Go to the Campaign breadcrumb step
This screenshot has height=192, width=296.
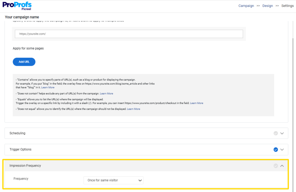246,5
